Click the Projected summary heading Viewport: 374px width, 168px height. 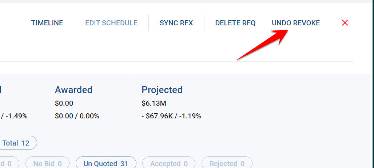162,90
